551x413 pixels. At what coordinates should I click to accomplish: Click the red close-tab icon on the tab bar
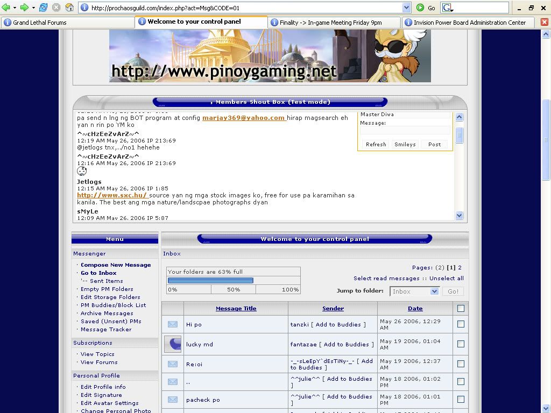coord(544,22)
